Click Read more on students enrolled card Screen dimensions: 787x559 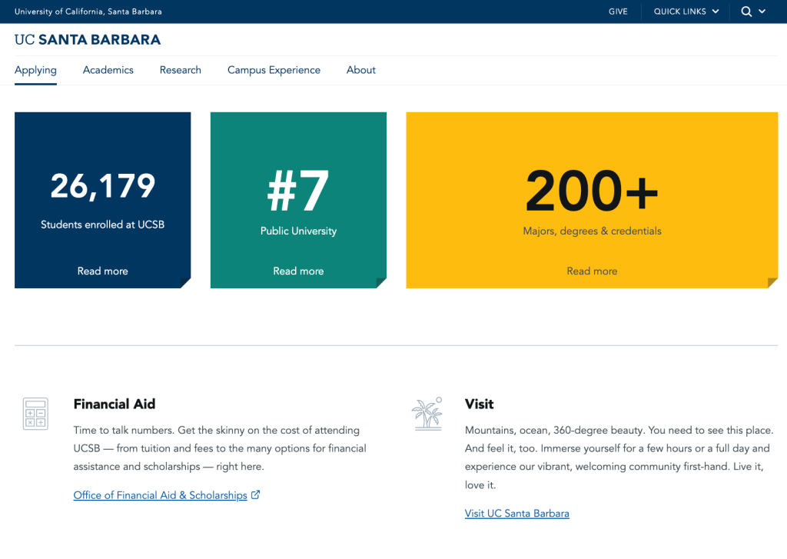[x=102, y=271]
